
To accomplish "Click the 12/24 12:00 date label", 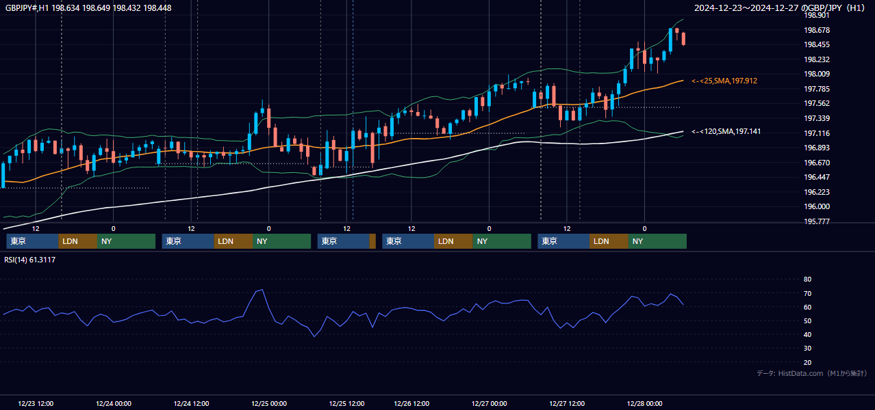I will [192, 404].
